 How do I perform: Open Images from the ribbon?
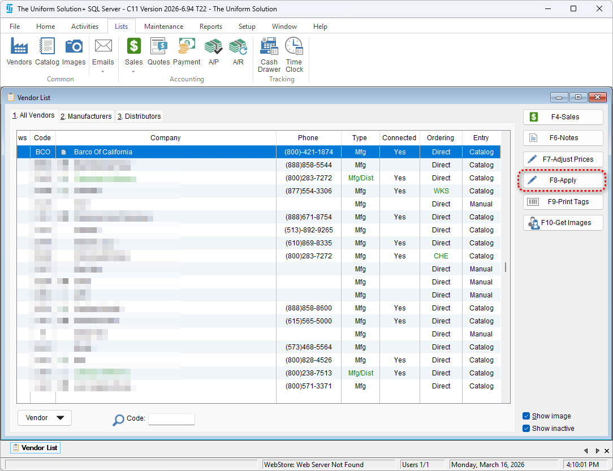pos(74,52)
